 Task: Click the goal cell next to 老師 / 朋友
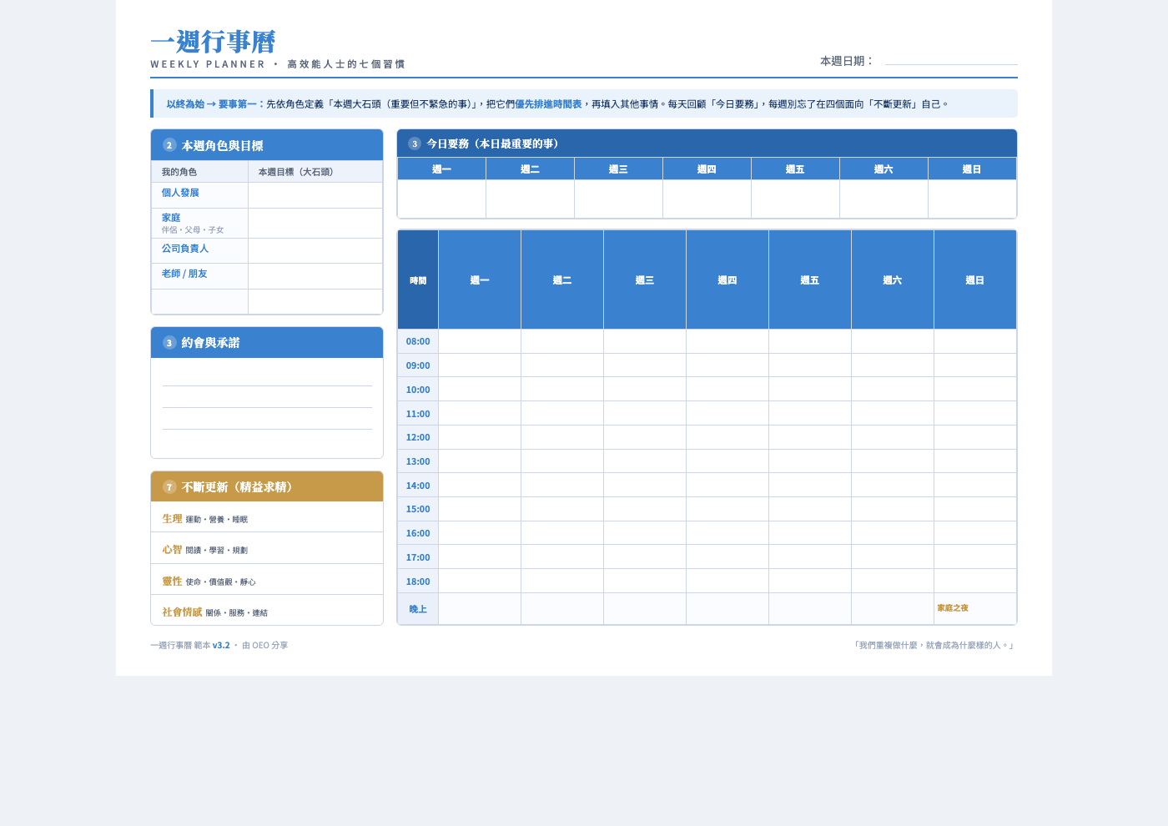click(315, 276)
